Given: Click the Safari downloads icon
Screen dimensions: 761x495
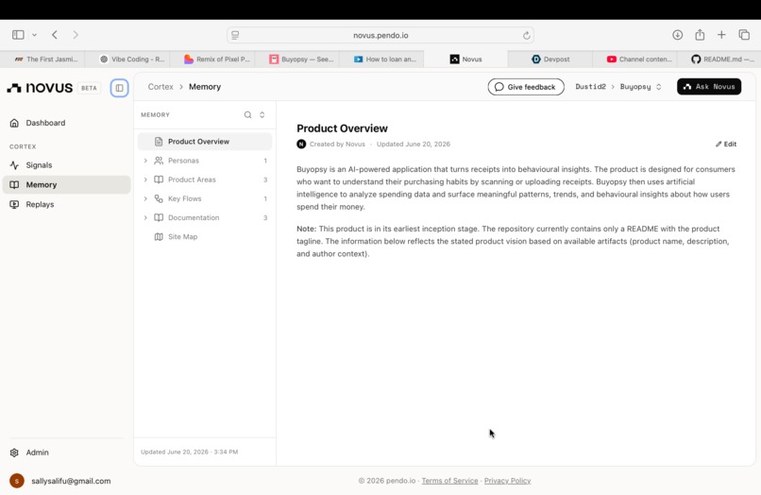Looking at the screenshot, I should [x=678, y=35].
